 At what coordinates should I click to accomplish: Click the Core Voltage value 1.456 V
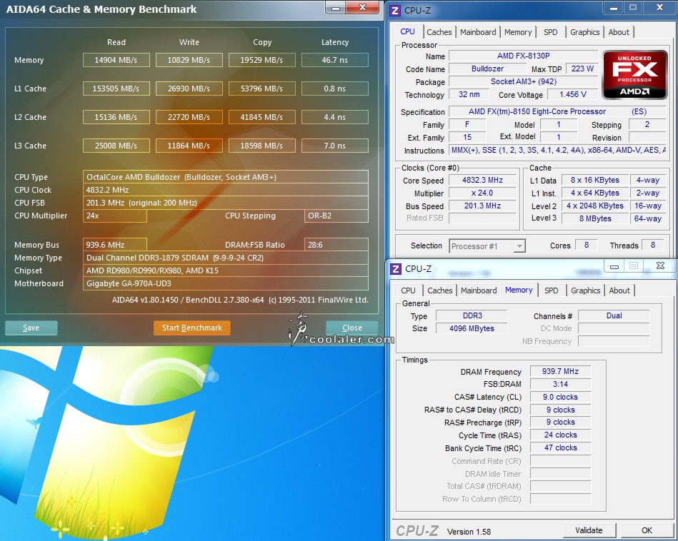[x=573, y=95]
